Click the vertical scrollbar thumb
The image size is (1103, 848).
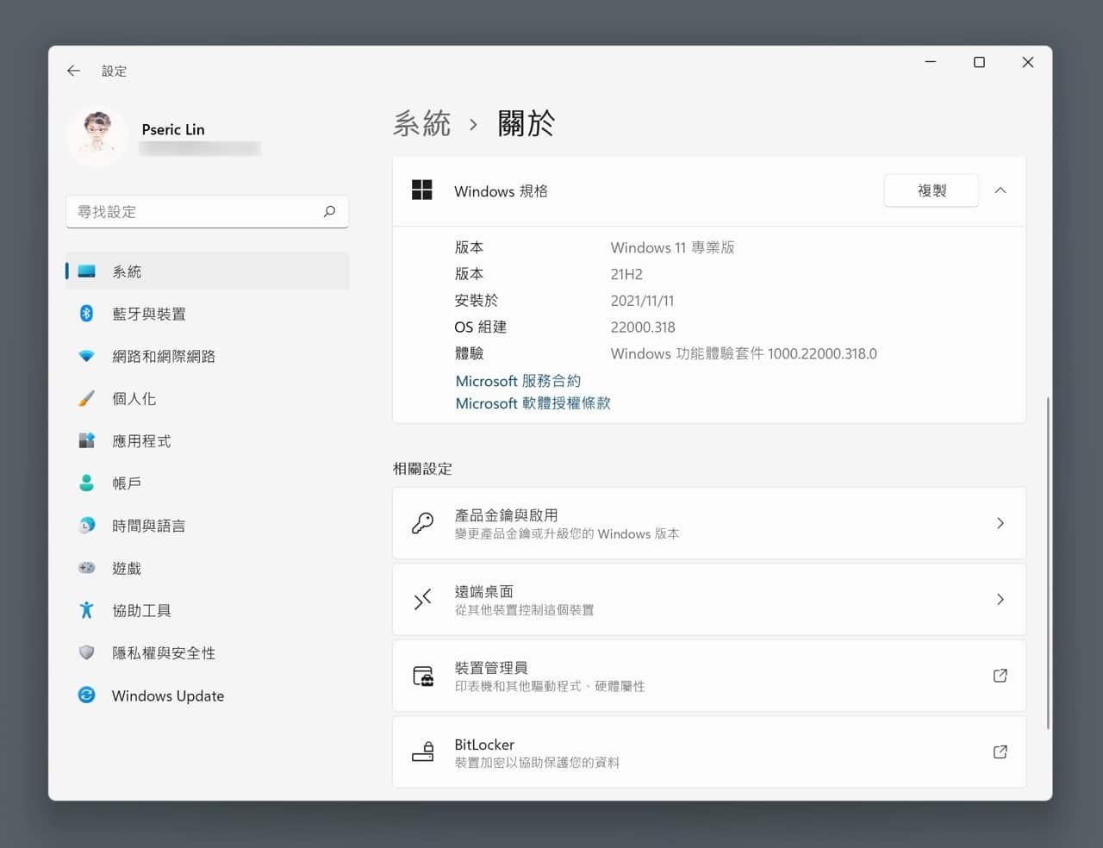(x=1048, y=563)
